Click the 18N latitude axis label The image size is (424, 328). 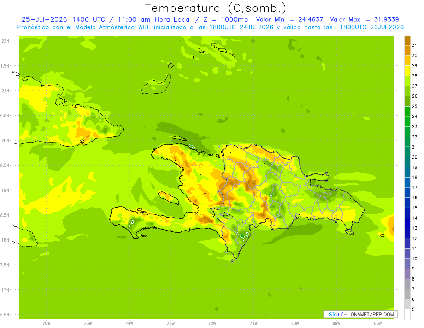coord(5,240)
